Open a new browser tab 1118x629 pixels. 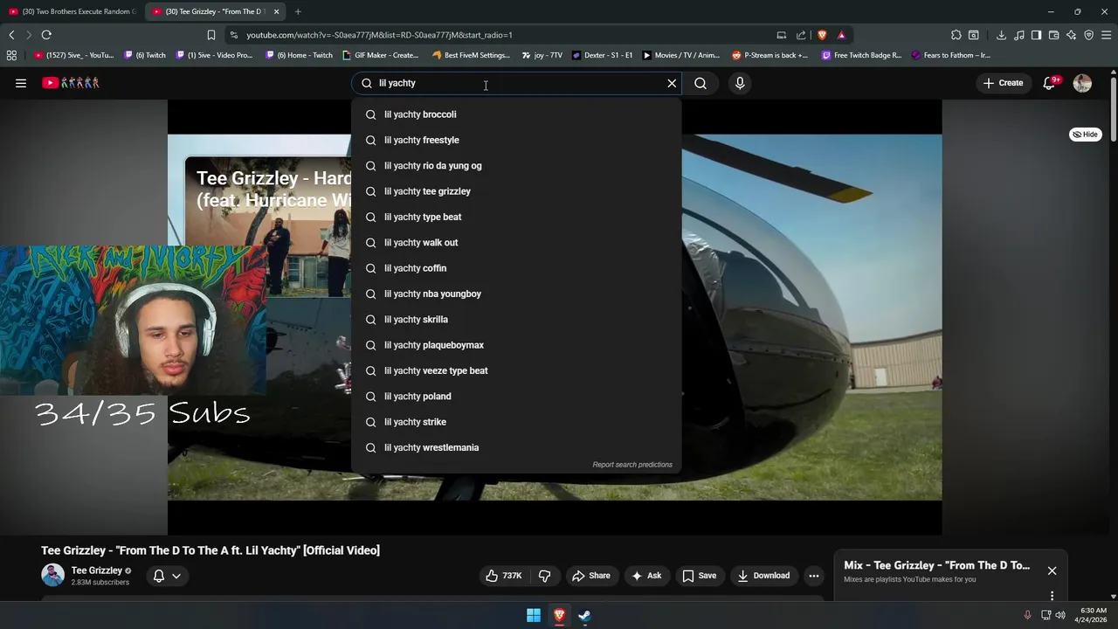tap(298, 11)
